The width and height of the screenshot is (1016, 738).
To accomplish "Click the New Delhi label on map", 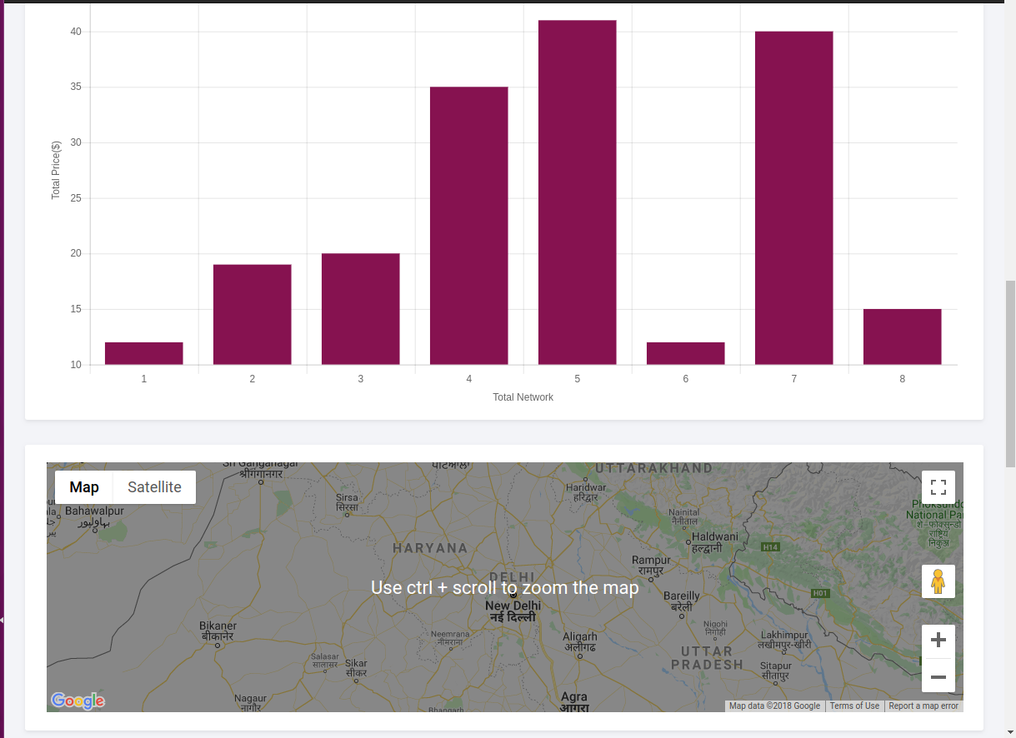I will 513,611.
